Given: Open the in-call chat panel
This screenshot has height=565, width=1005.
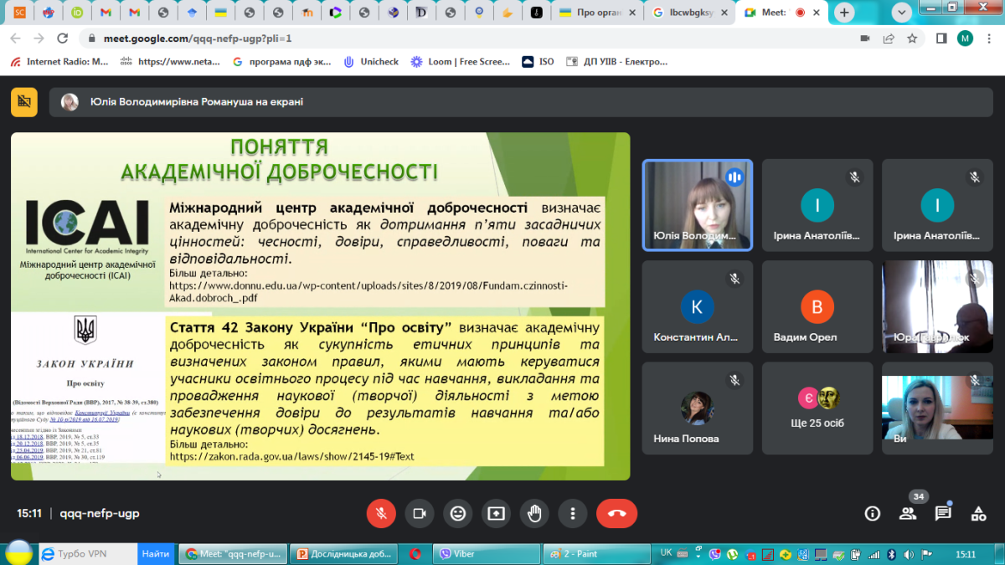Looking at the screenshot, I should [x=943, y=513].
